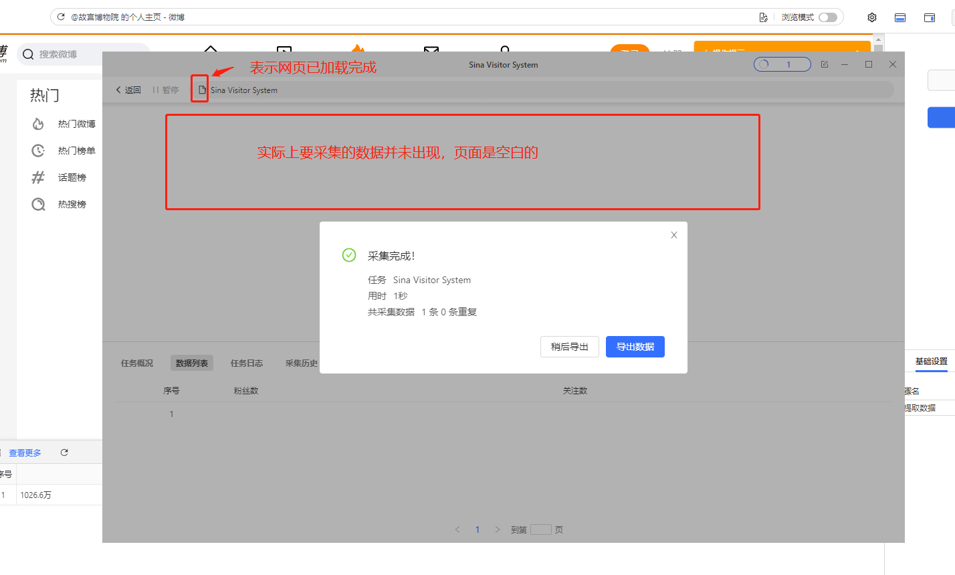955x575 pixels.
Task: Click the 导出数据 button
Action: [x=635, y=347]
